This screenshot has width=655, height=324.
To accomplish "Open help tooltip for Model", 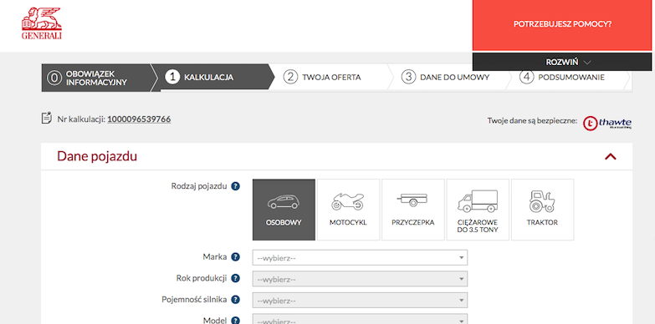I will point(236,321).
